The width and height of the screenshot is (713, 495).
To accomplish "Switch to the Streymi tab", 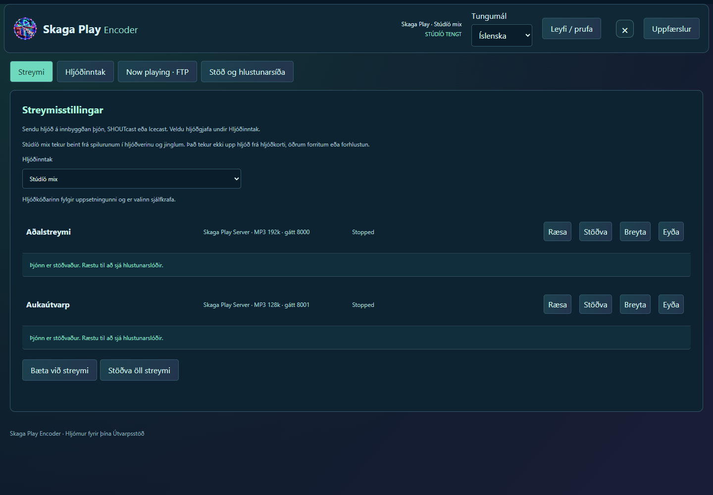I will [x=31, y=72].
